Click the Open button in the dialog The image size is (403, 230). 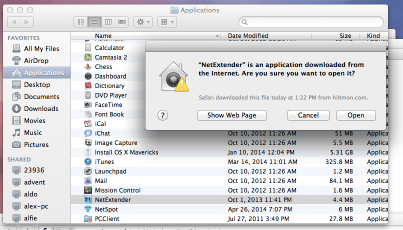click(356, 115)
